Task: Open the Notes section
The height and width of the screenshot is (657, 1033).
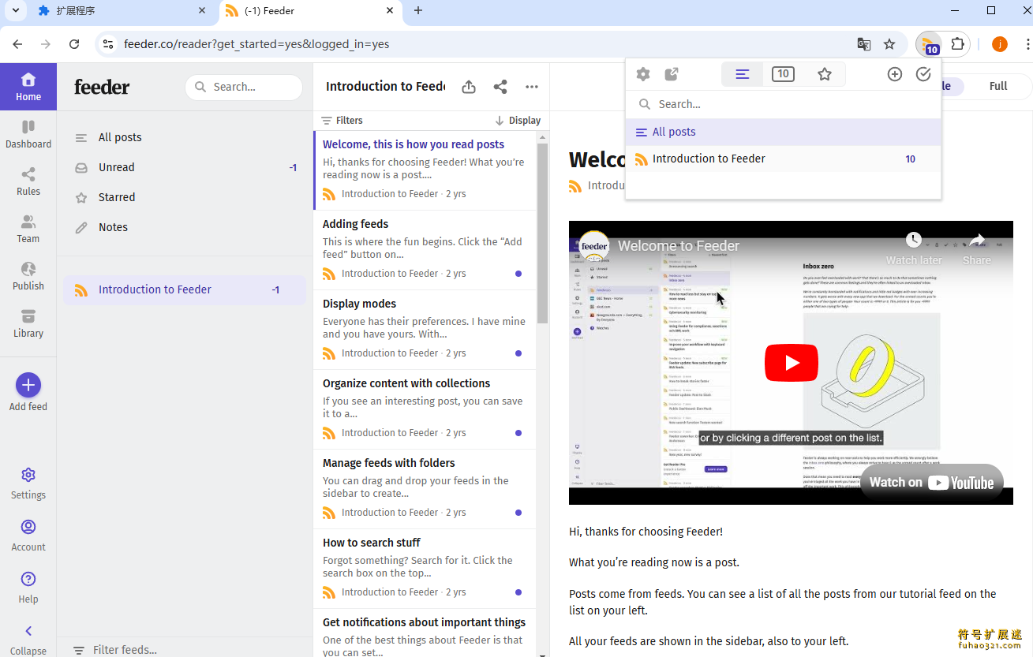Action: (185, 227)
